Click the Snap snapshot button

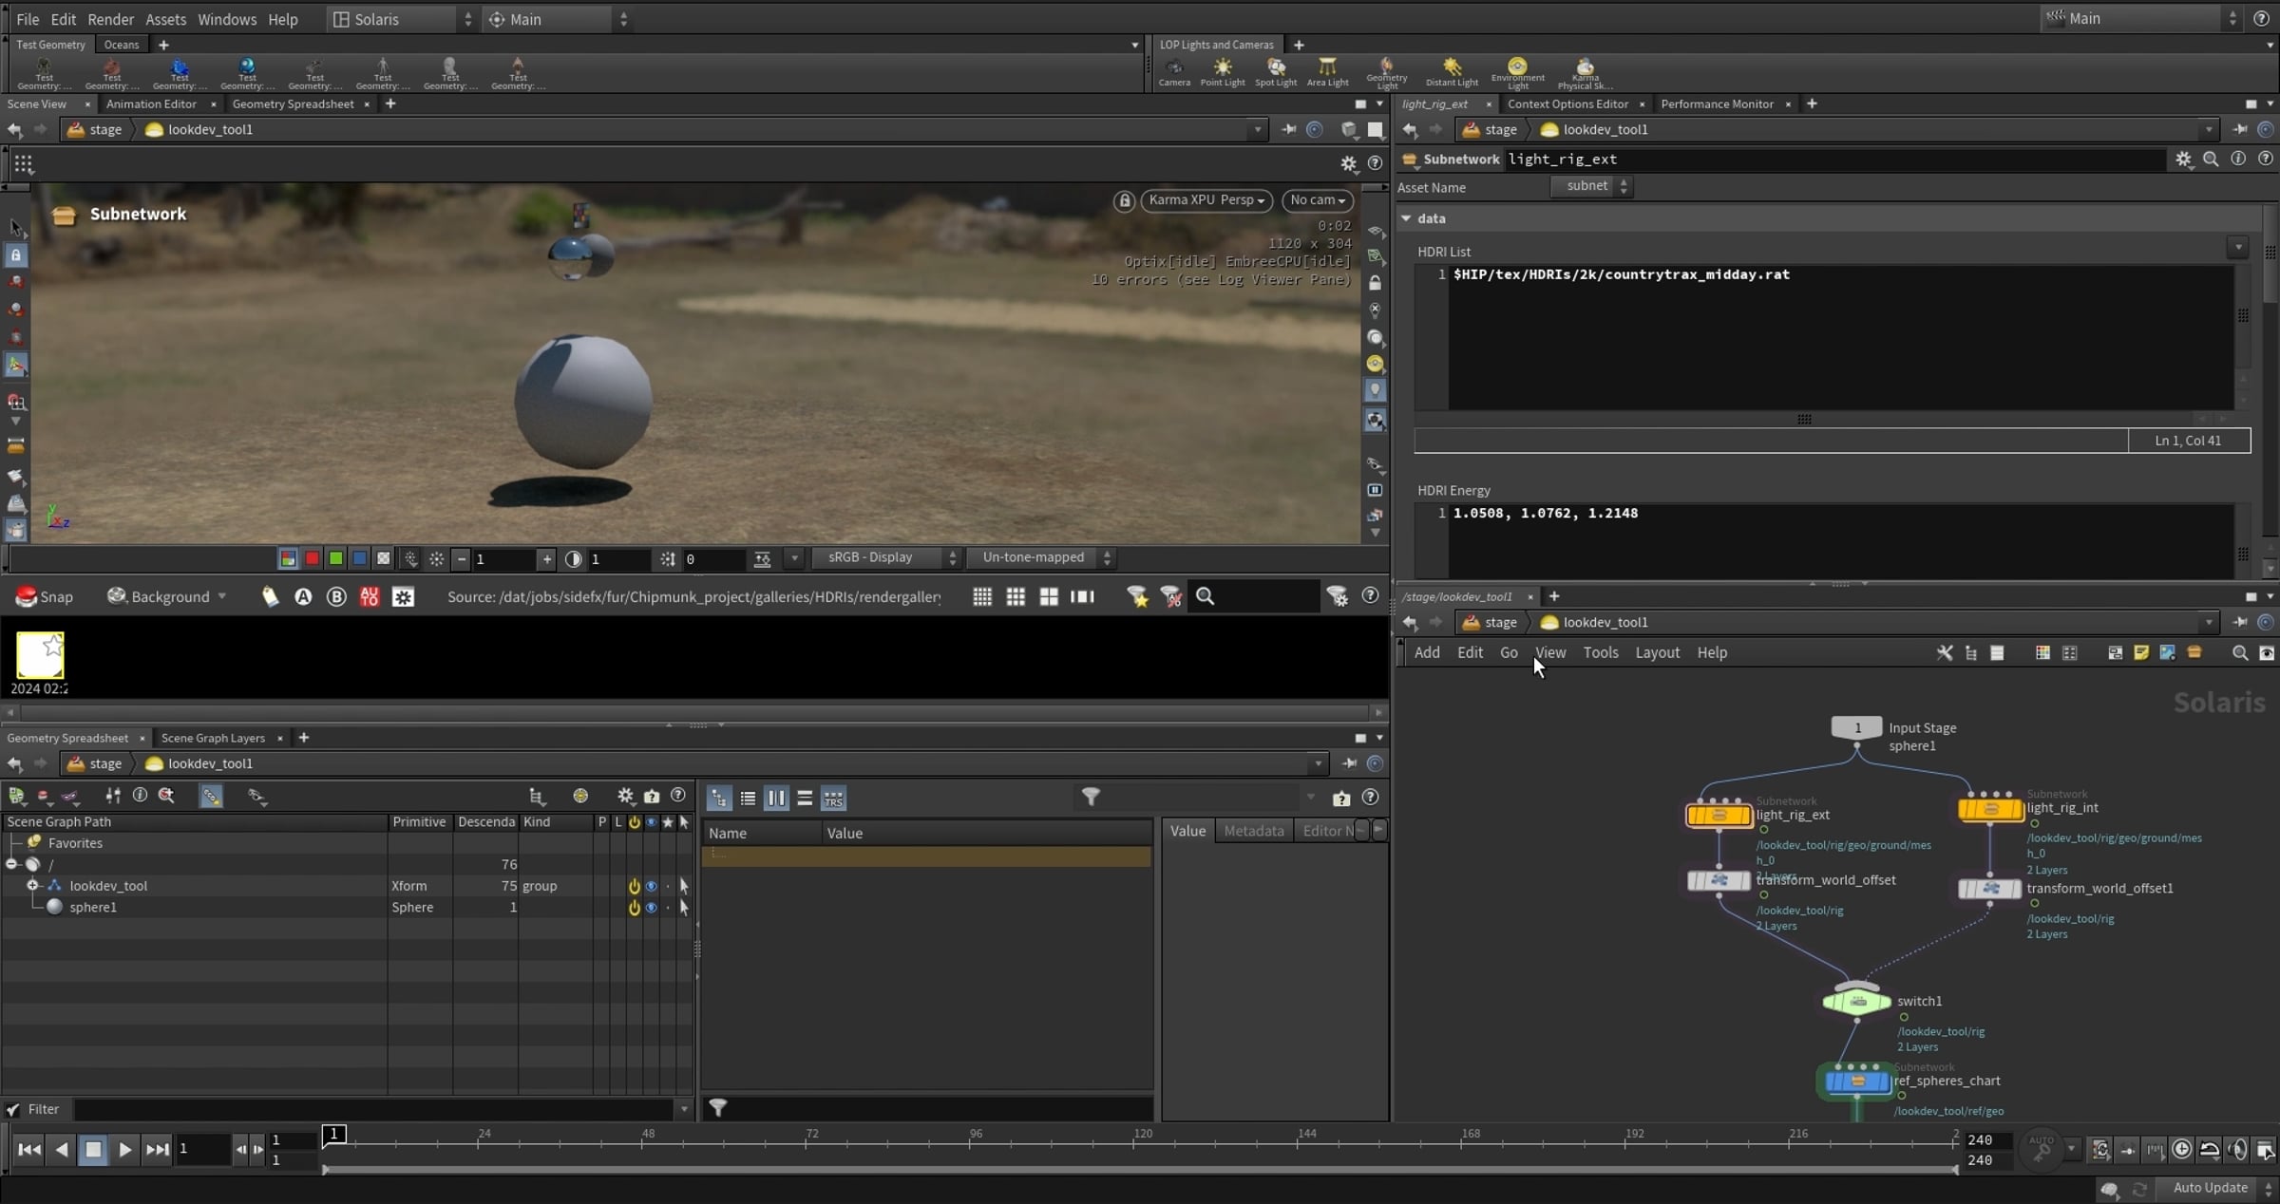[x=45, y=596]
